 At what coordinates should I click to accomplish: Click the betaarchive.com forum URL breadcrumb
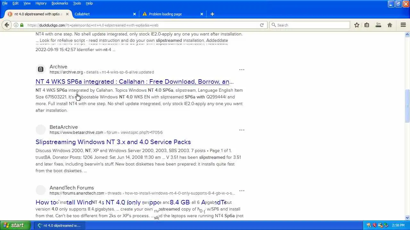(x=106, y=133)
